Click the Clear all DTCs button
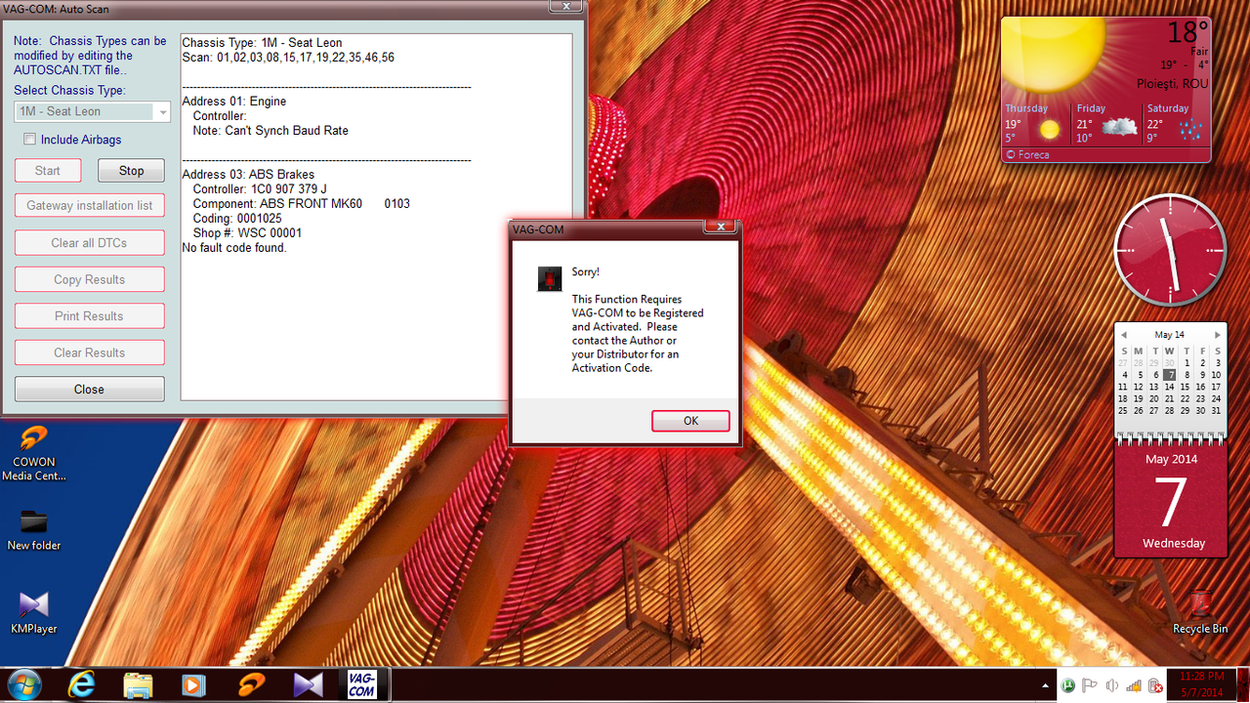 (x=89, y=243)
